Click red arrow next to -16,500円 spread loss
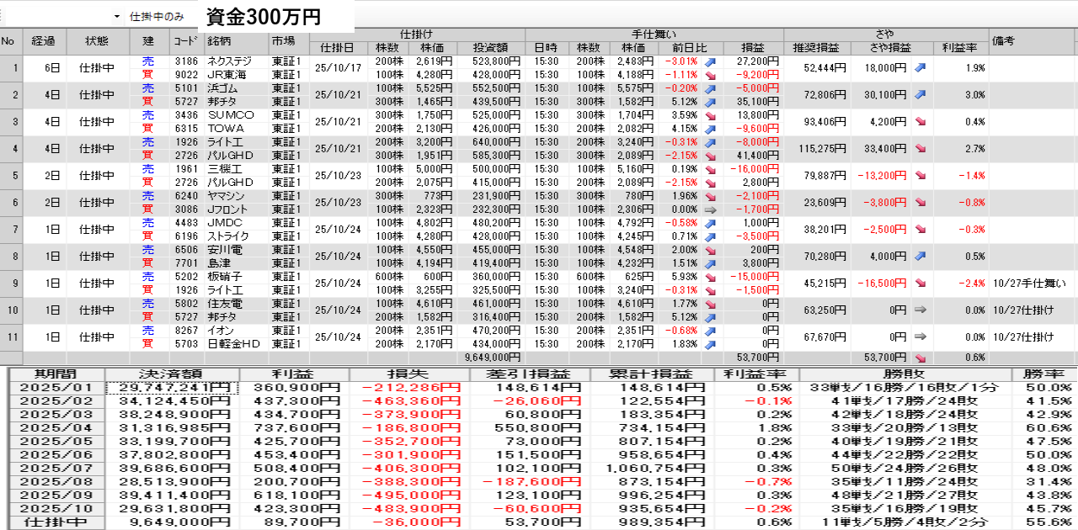1078x530 pixels. click(921, 284)
